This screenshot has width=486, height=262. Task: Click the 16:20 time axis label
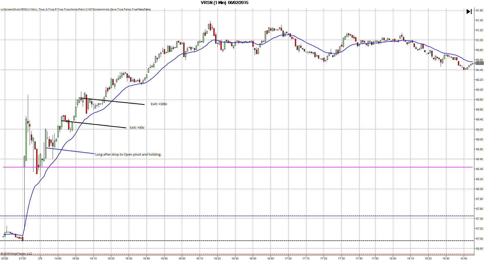217,258
